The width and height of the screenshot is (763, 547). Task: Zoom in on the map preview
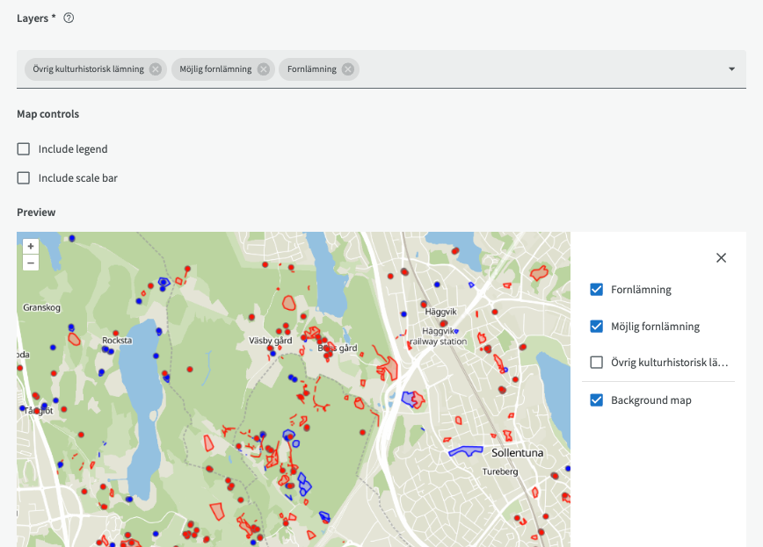(31, 246)
